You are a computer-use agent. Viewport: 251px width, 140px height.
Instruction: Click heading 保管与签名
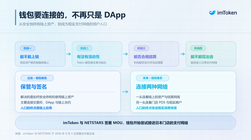click(x=34, y=87)
